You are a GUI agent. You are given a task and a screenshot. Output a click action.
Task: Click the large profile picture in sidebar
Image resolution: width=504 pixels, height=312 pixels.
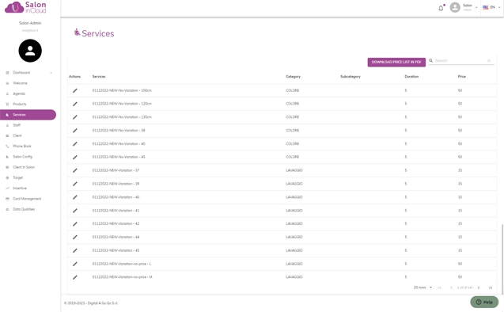30,51
